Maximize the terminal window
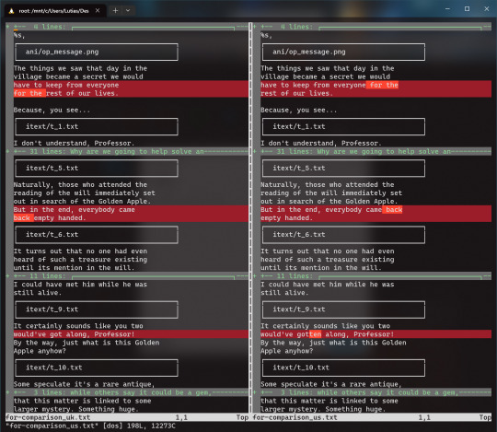Screen dimensions: 497x432 [x=467, y=9]
